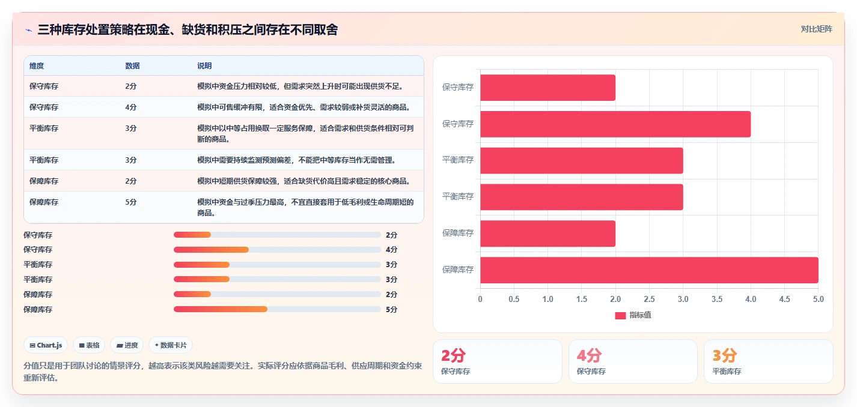
Task: Click the 表格 tag pill
Action: point(89,345)
